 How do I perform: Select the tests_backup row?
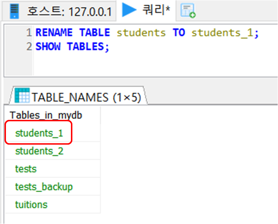tap(53, 187)
